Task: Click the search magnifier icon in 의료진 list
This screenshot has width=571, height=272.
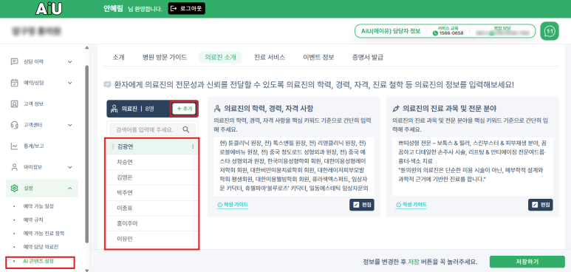Action: click(x=185, y=129)
